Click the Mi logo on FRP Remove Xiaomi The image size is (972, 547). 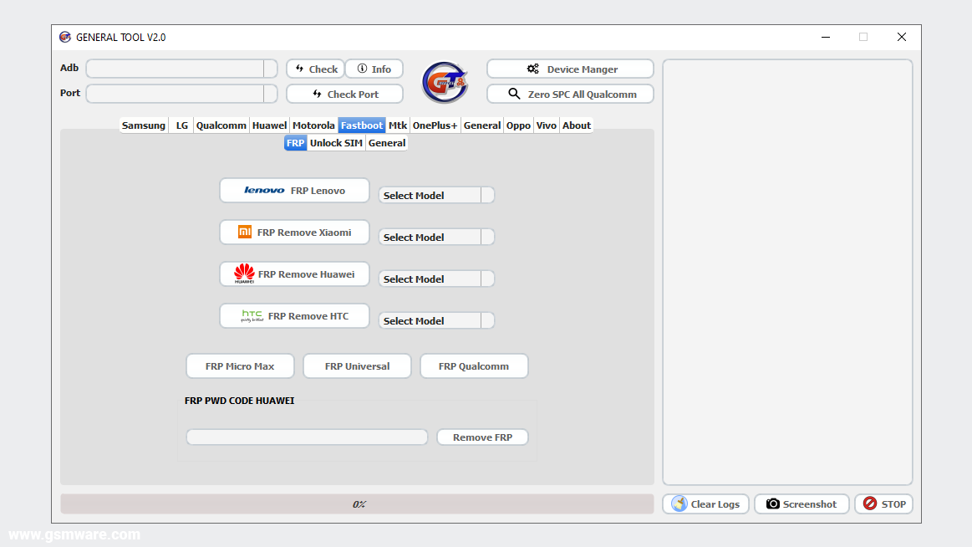point(247,232)
